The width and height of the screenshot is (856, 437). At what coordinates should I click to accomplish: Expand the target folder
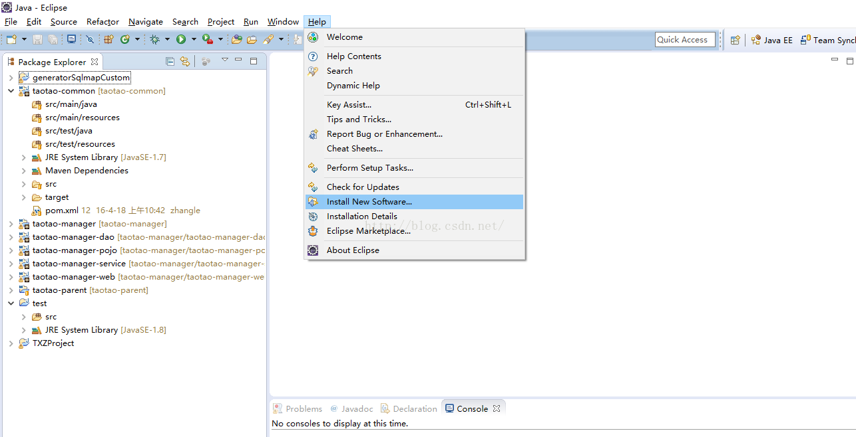click(x=23, y=197)
